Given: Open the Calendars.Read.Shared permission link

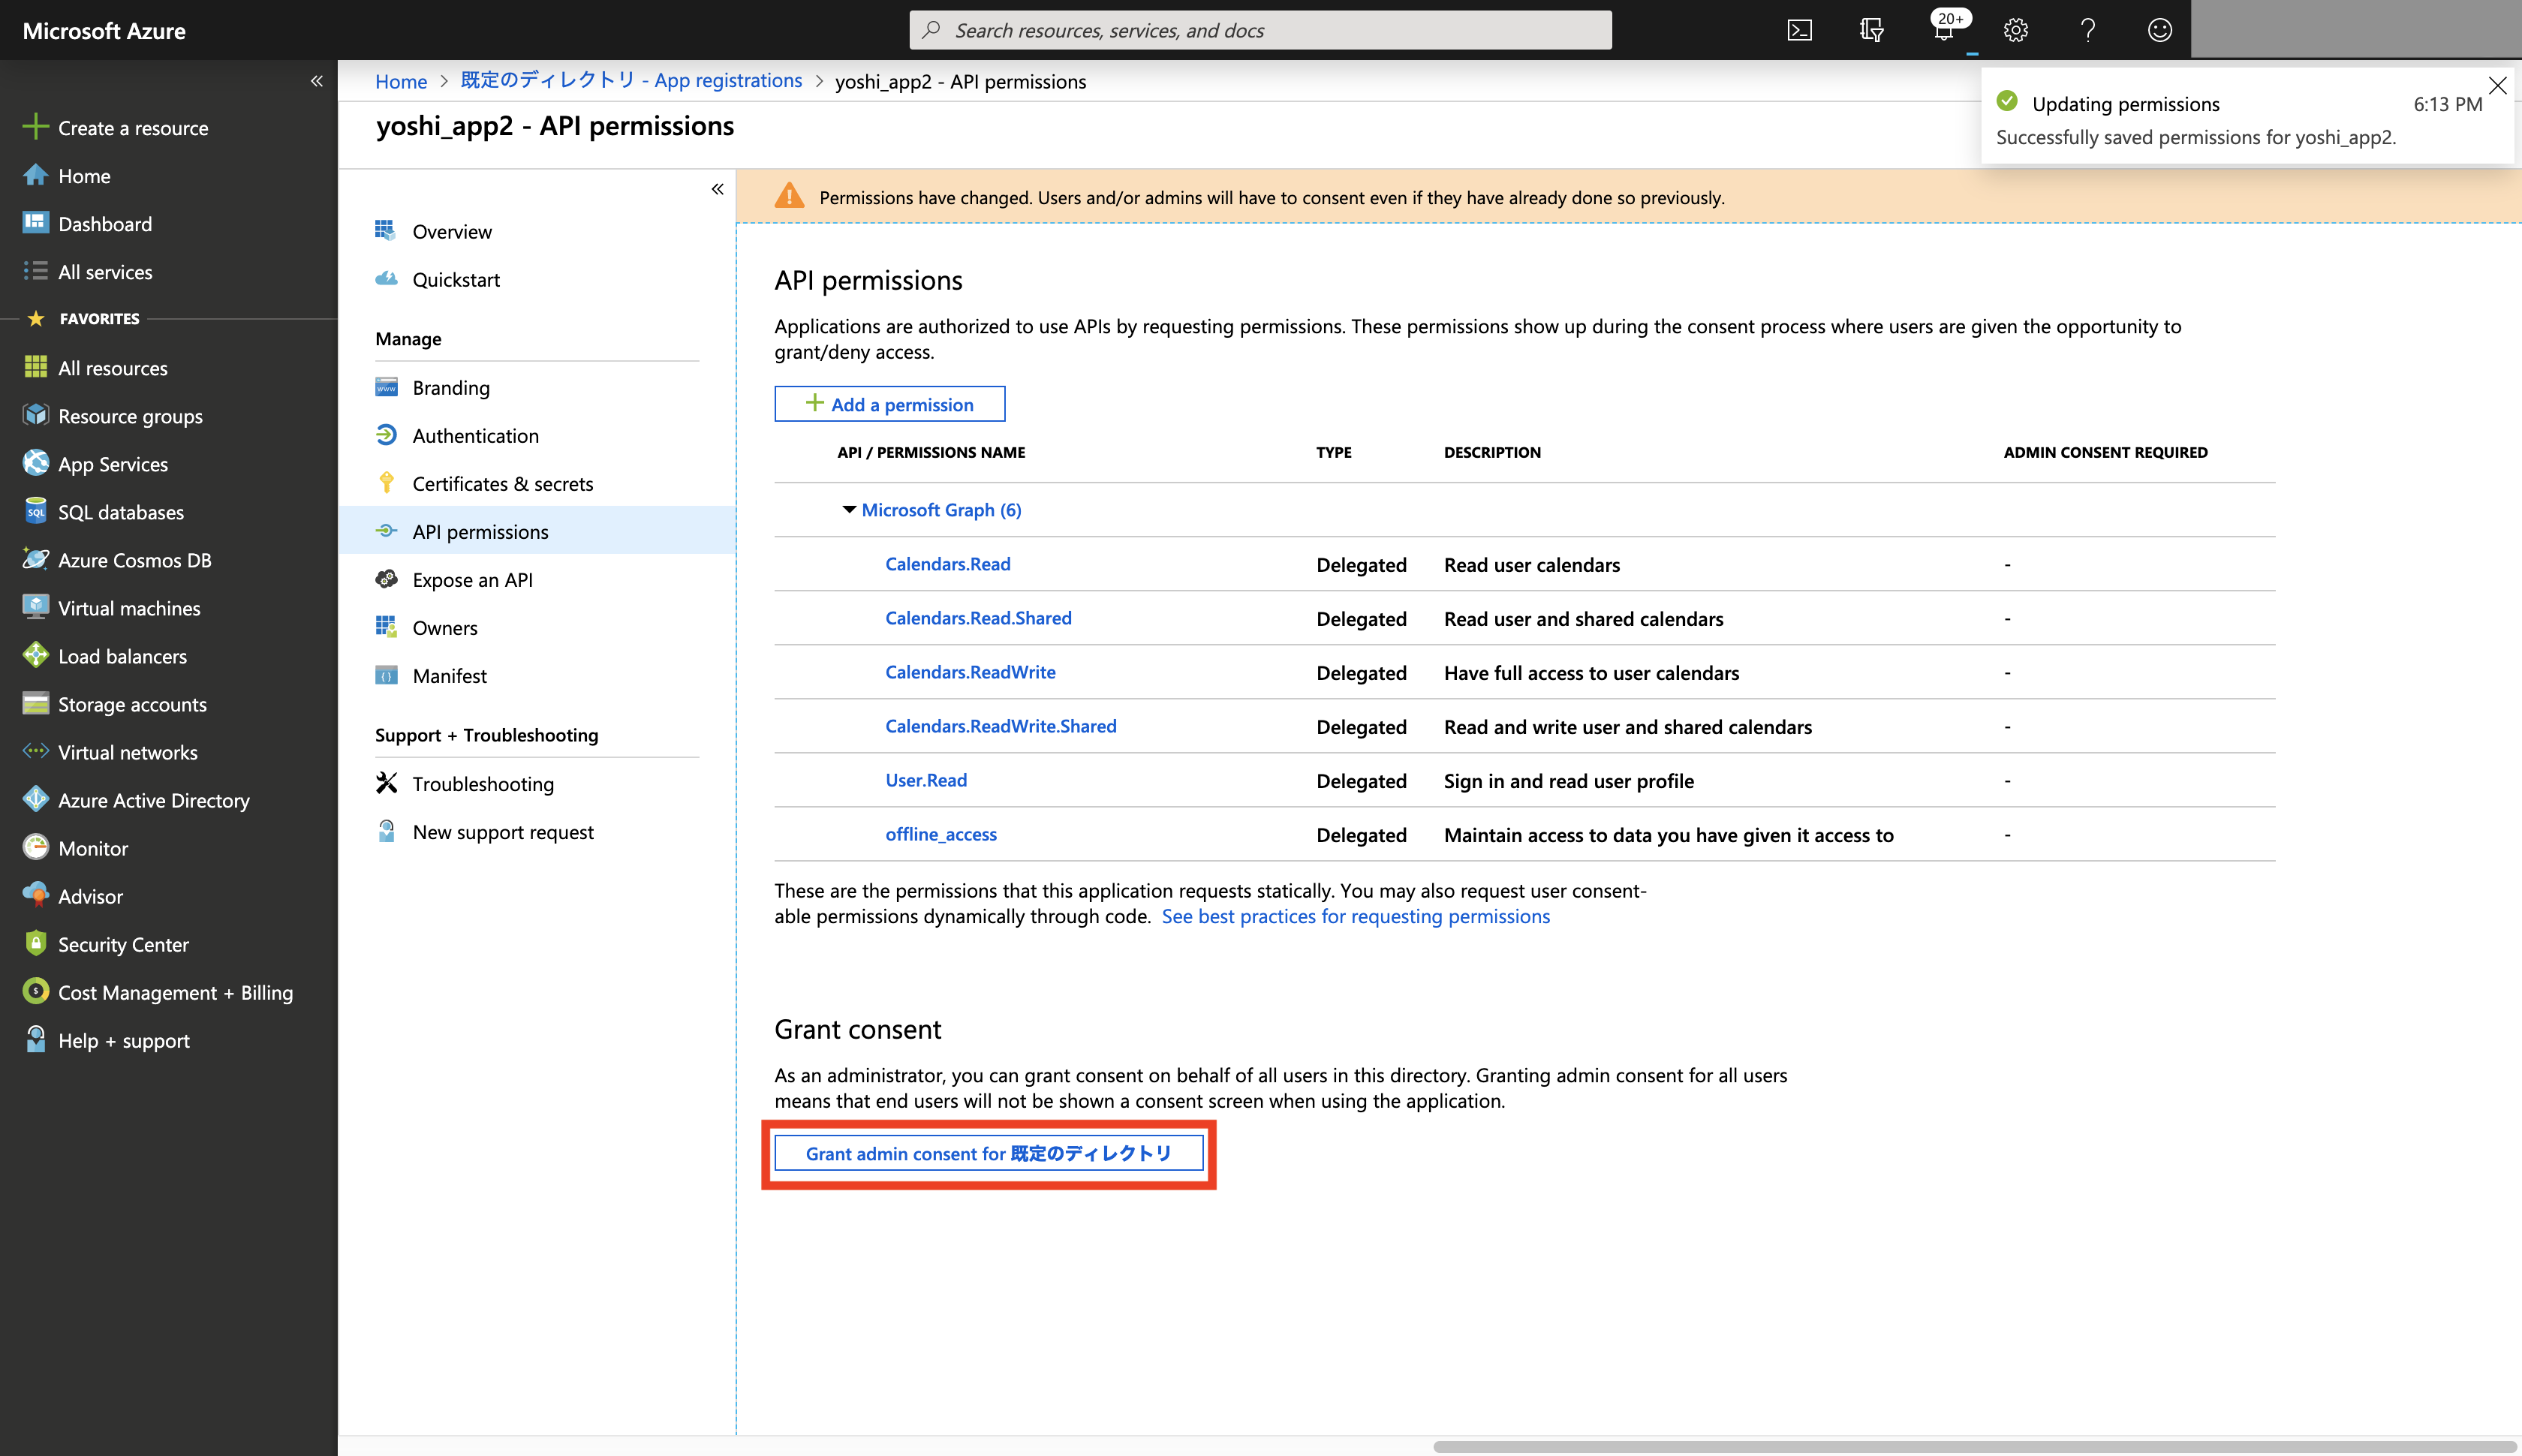Looking at the screenshot, I should point(978,618).
